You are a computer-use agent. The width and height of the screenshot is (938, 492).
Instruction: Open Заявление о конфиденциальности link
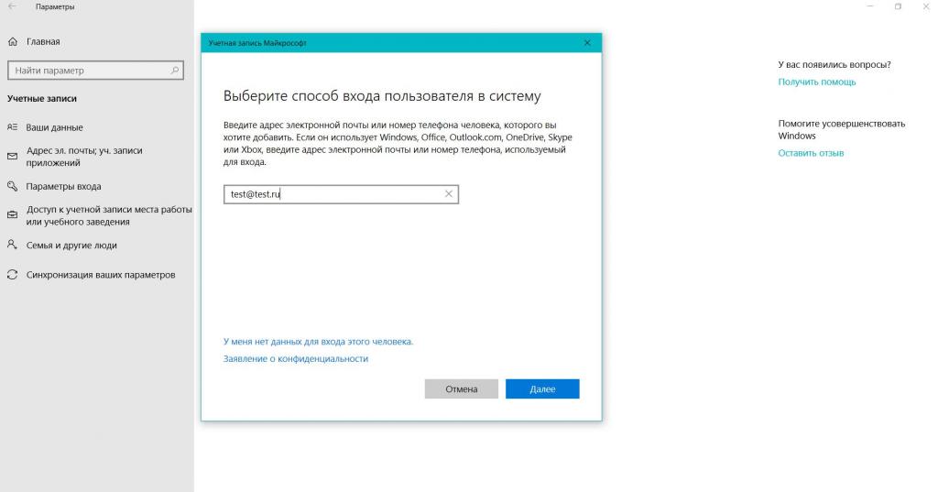[x=296, y=359]
